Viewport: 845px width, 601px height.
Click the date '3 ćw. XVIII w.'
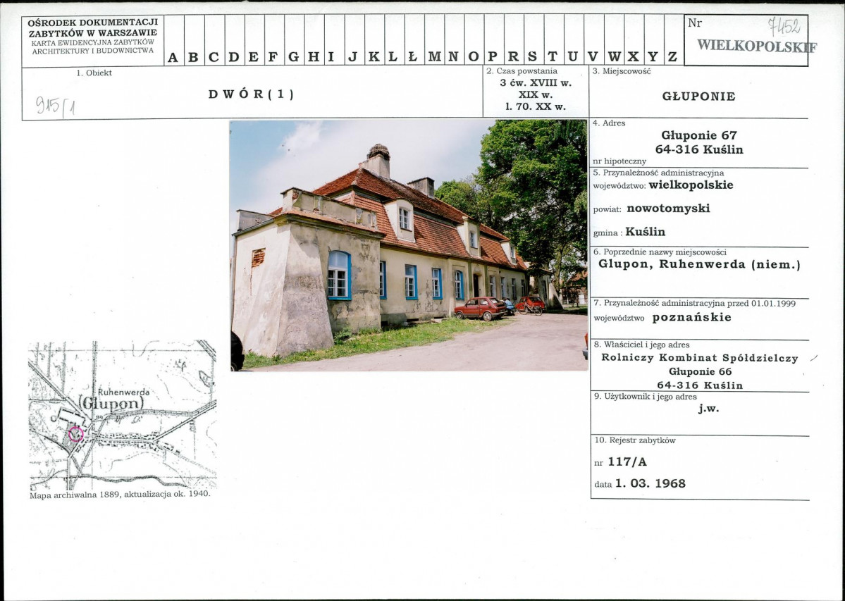click(x=536, y=83)
